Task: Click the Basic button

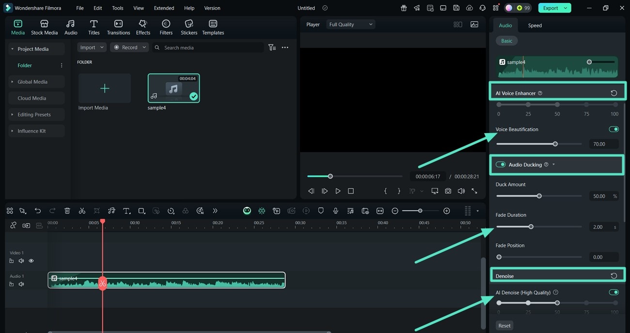Action: 507,41
